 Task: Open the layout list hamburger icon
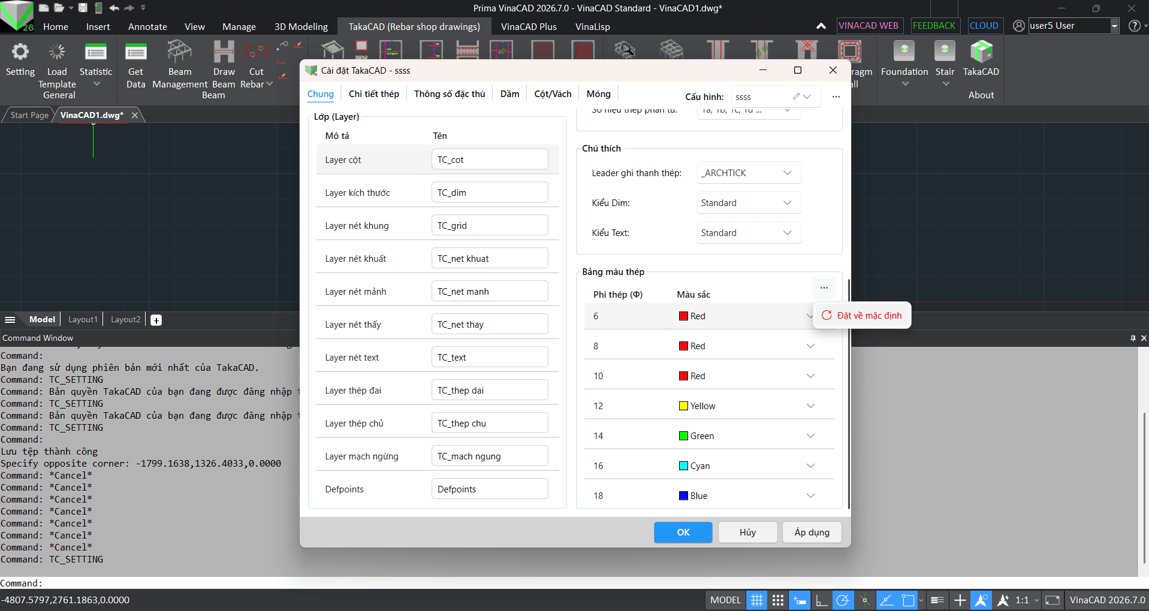10,320
